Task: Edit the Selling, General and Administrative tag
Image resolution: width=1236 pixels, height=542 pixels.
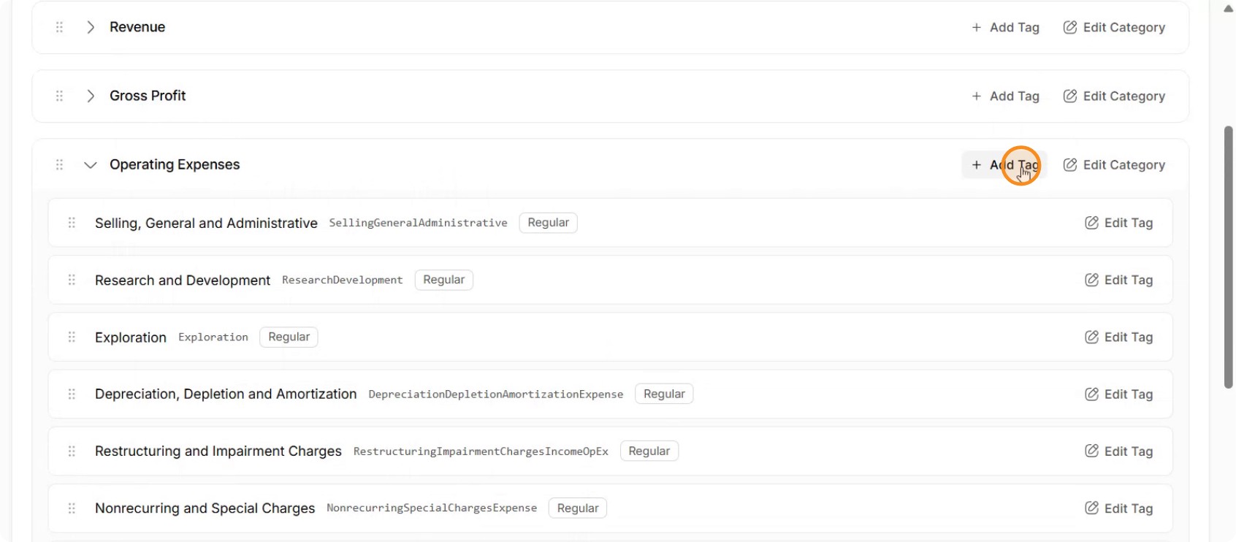Action: (1119, 223)
